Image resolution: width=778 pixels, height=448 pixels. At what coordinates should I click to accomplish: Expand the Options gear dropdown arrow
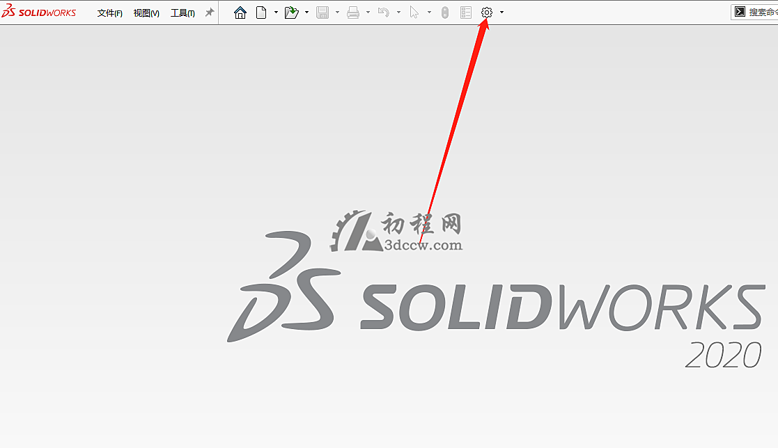pos(501,13)
